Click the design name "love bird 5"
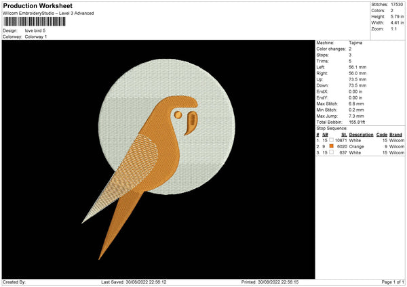This screenshot has width=407, height=287. pos(36,30)
